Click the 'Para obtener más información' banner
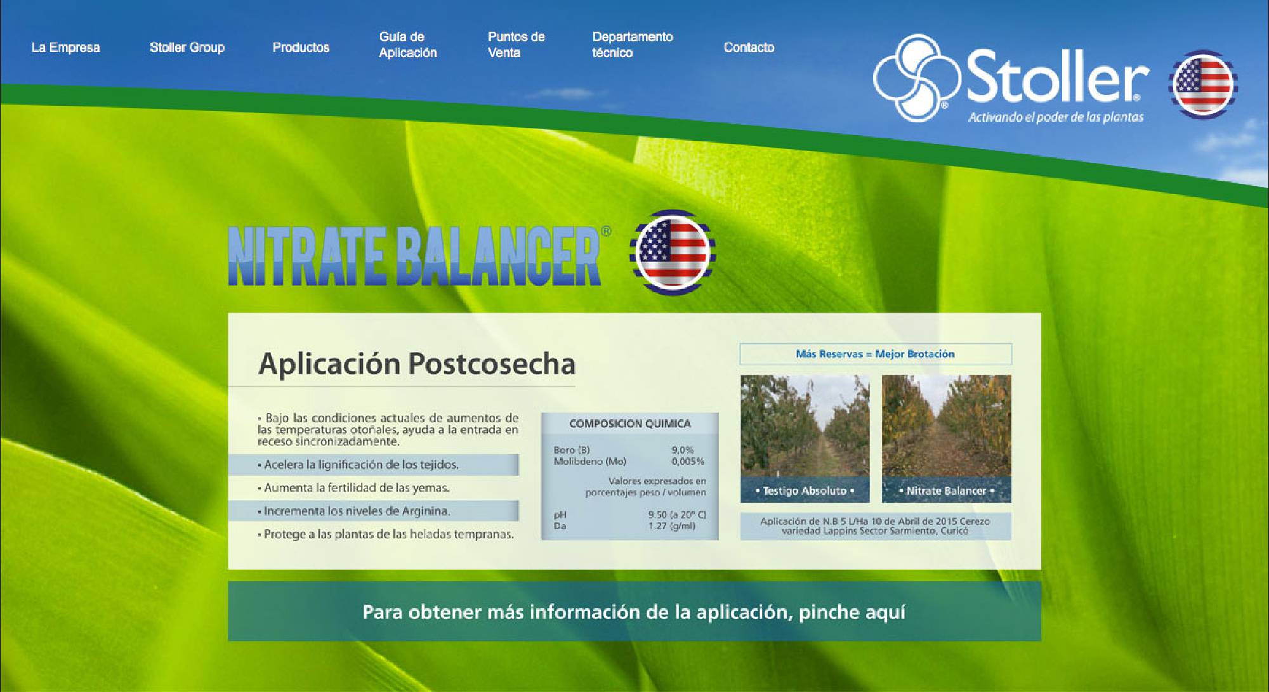The image size is (1269, 692). tap(634, 611)
